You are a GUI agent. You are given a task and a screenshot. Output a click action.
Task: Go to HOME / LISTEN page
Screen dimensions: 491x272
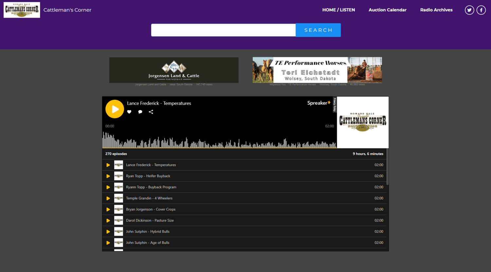(x=338, y=10)
